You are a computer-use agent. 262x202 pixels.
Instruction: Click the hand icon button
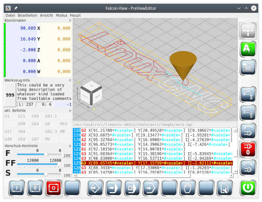tap(188, 188)
